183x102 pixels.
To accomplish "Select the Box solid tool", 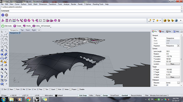I will (2, 54).
